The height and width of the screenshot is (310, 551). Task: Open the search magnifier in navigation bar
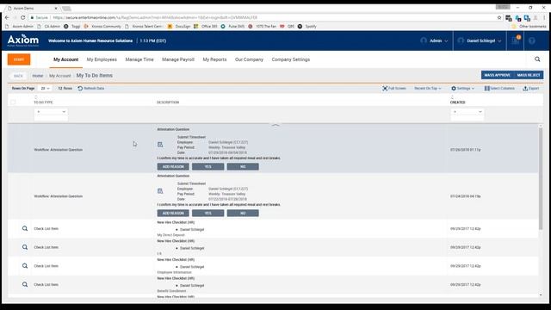[537, 59]
